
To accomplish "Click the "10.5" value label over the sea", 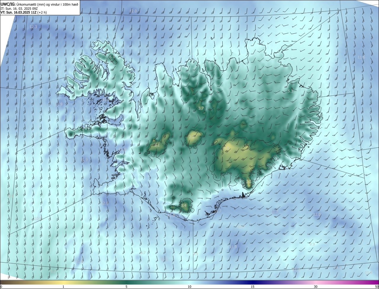I will click(x=38, y=219).
